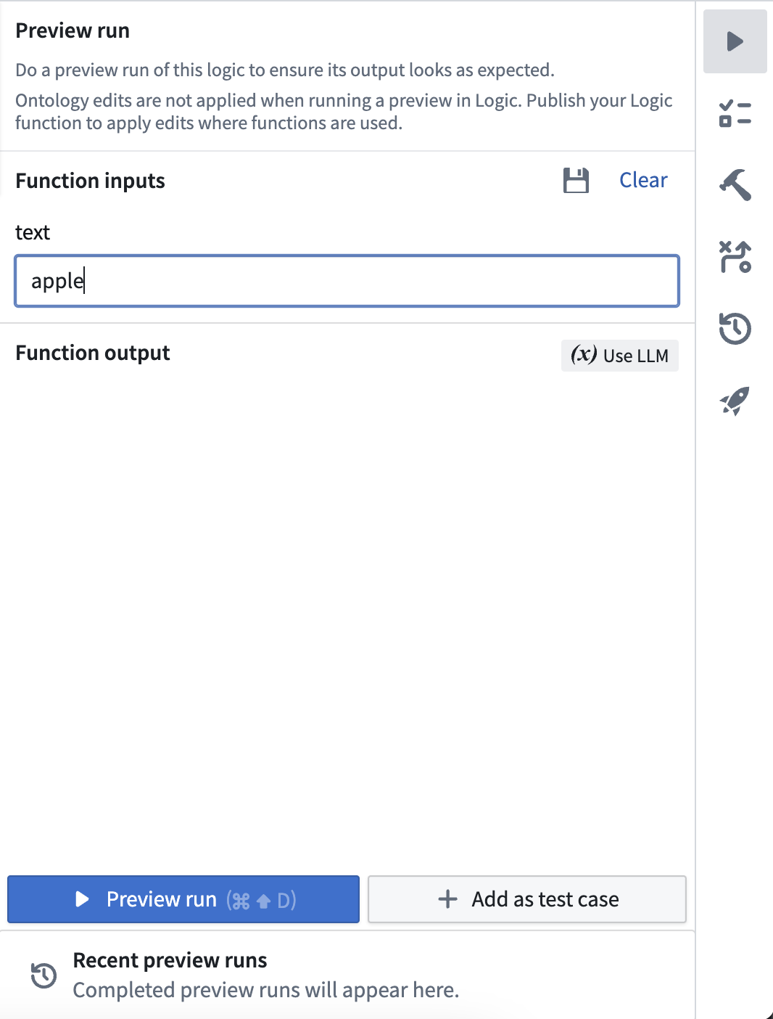773x1019 pixels.
Task: Run the blue Preview run button
Action: pos(183,899)
